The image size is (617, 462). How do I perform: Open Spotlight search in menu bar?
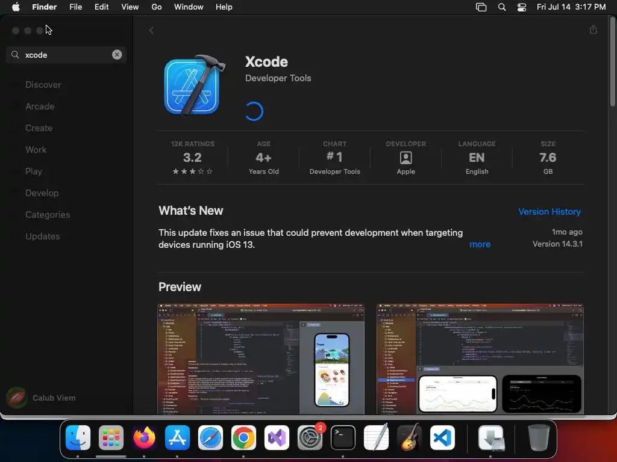click(x=502, y=7)
